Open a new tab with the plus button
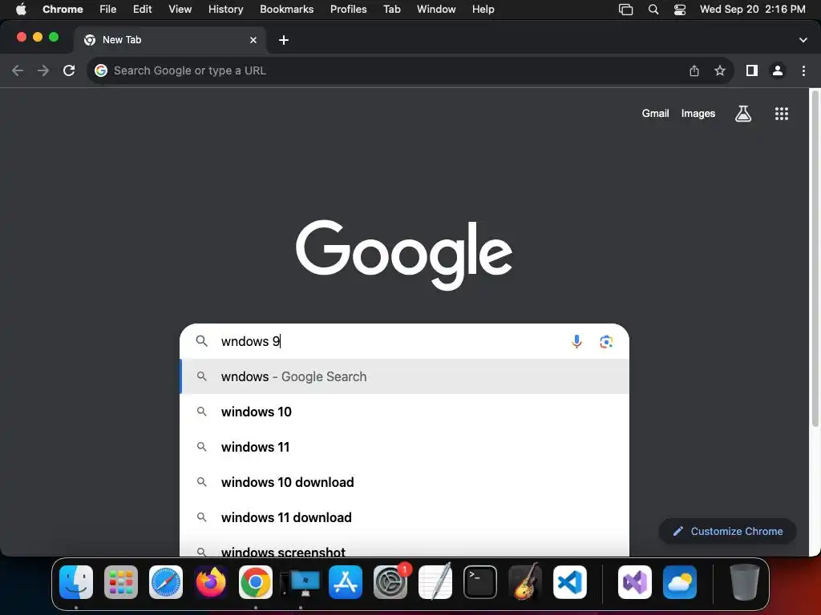The image size is (821, 615). click(284, 40)
